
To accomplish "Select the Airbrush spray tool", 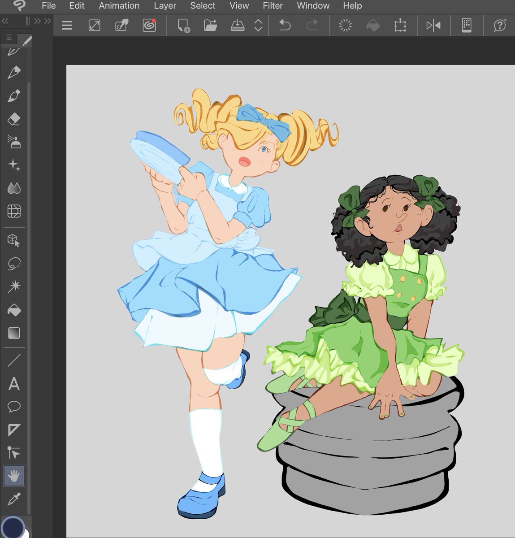I will (x=14, y=142).
